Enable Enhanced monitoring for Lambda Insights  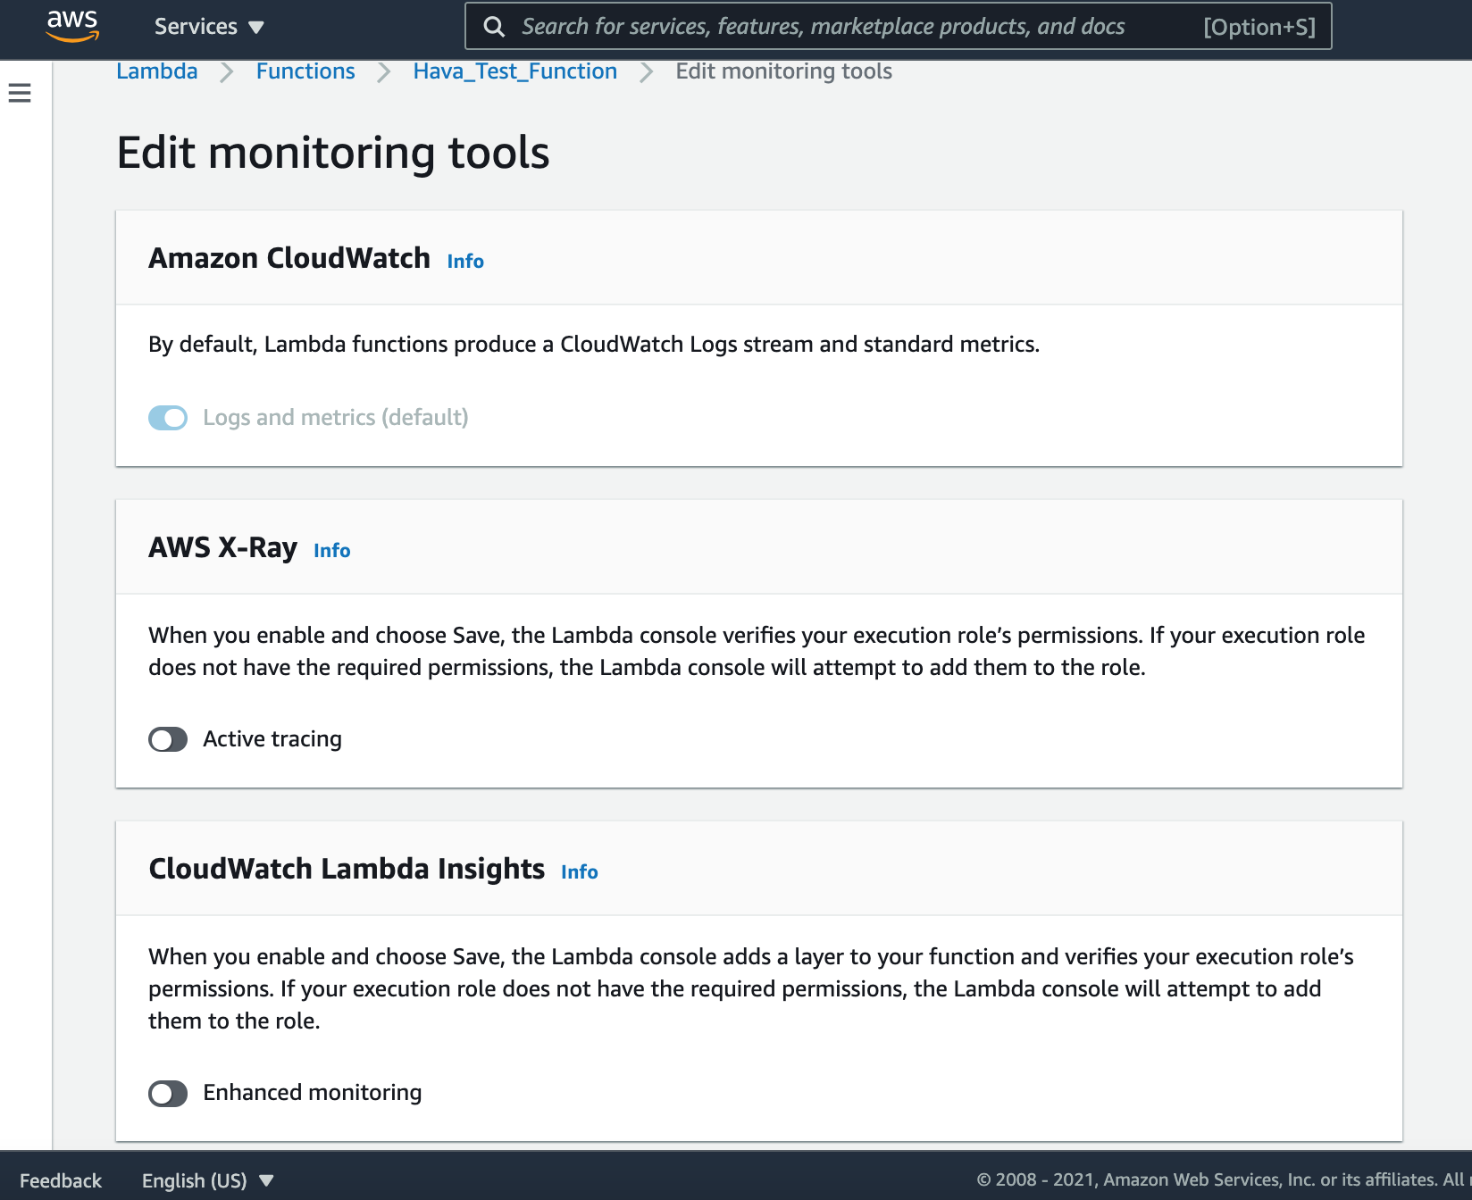(x=167, y=1092)
